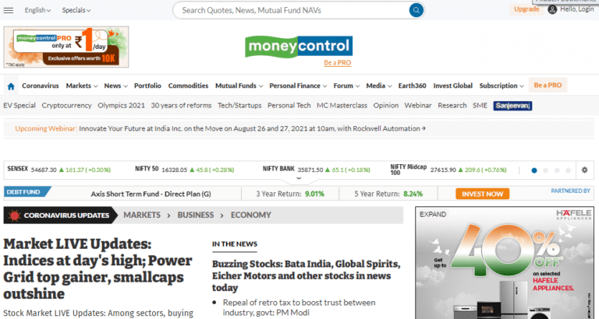599x319 pixels.
Task: Open the Portfolio menu item
Action: coord(147,86)
